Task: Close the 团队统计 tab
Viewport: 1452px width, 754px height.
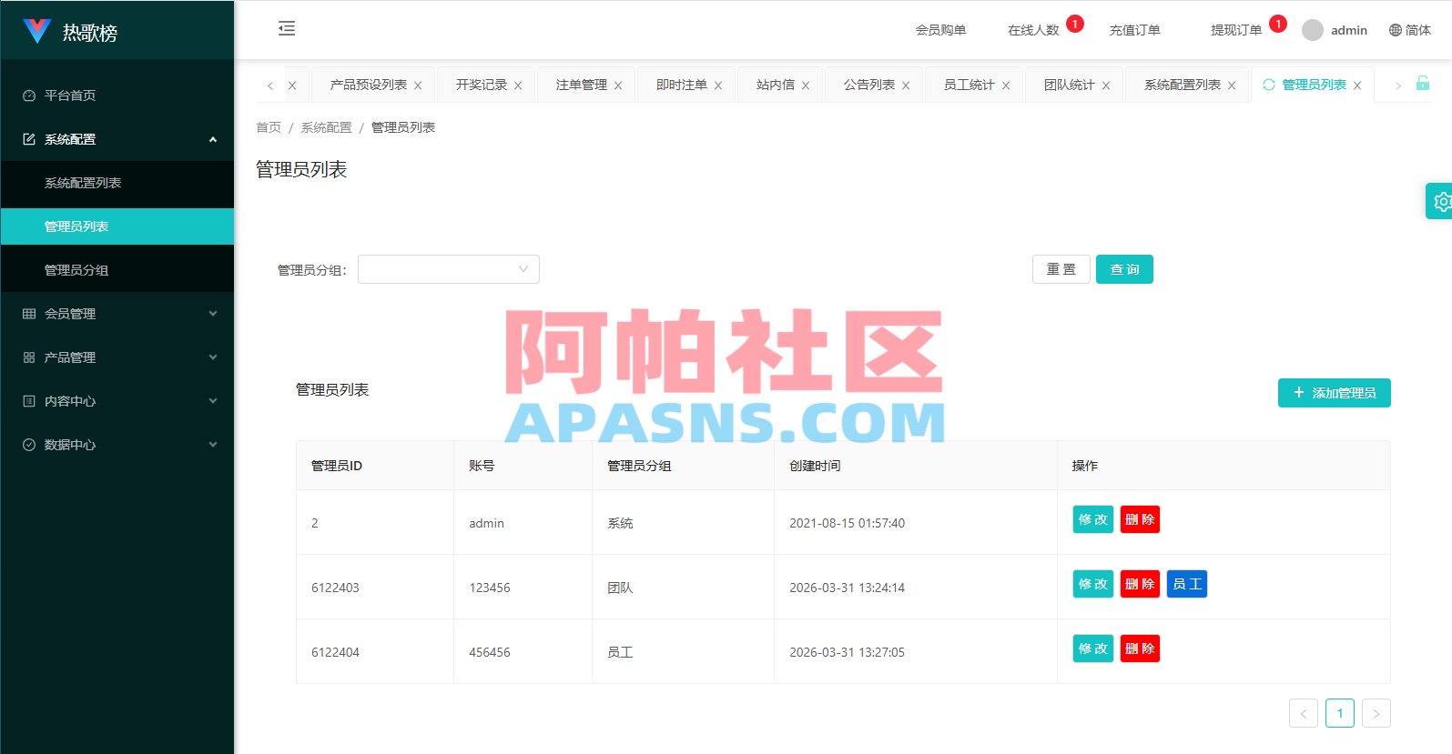Action: [1106, 85]
